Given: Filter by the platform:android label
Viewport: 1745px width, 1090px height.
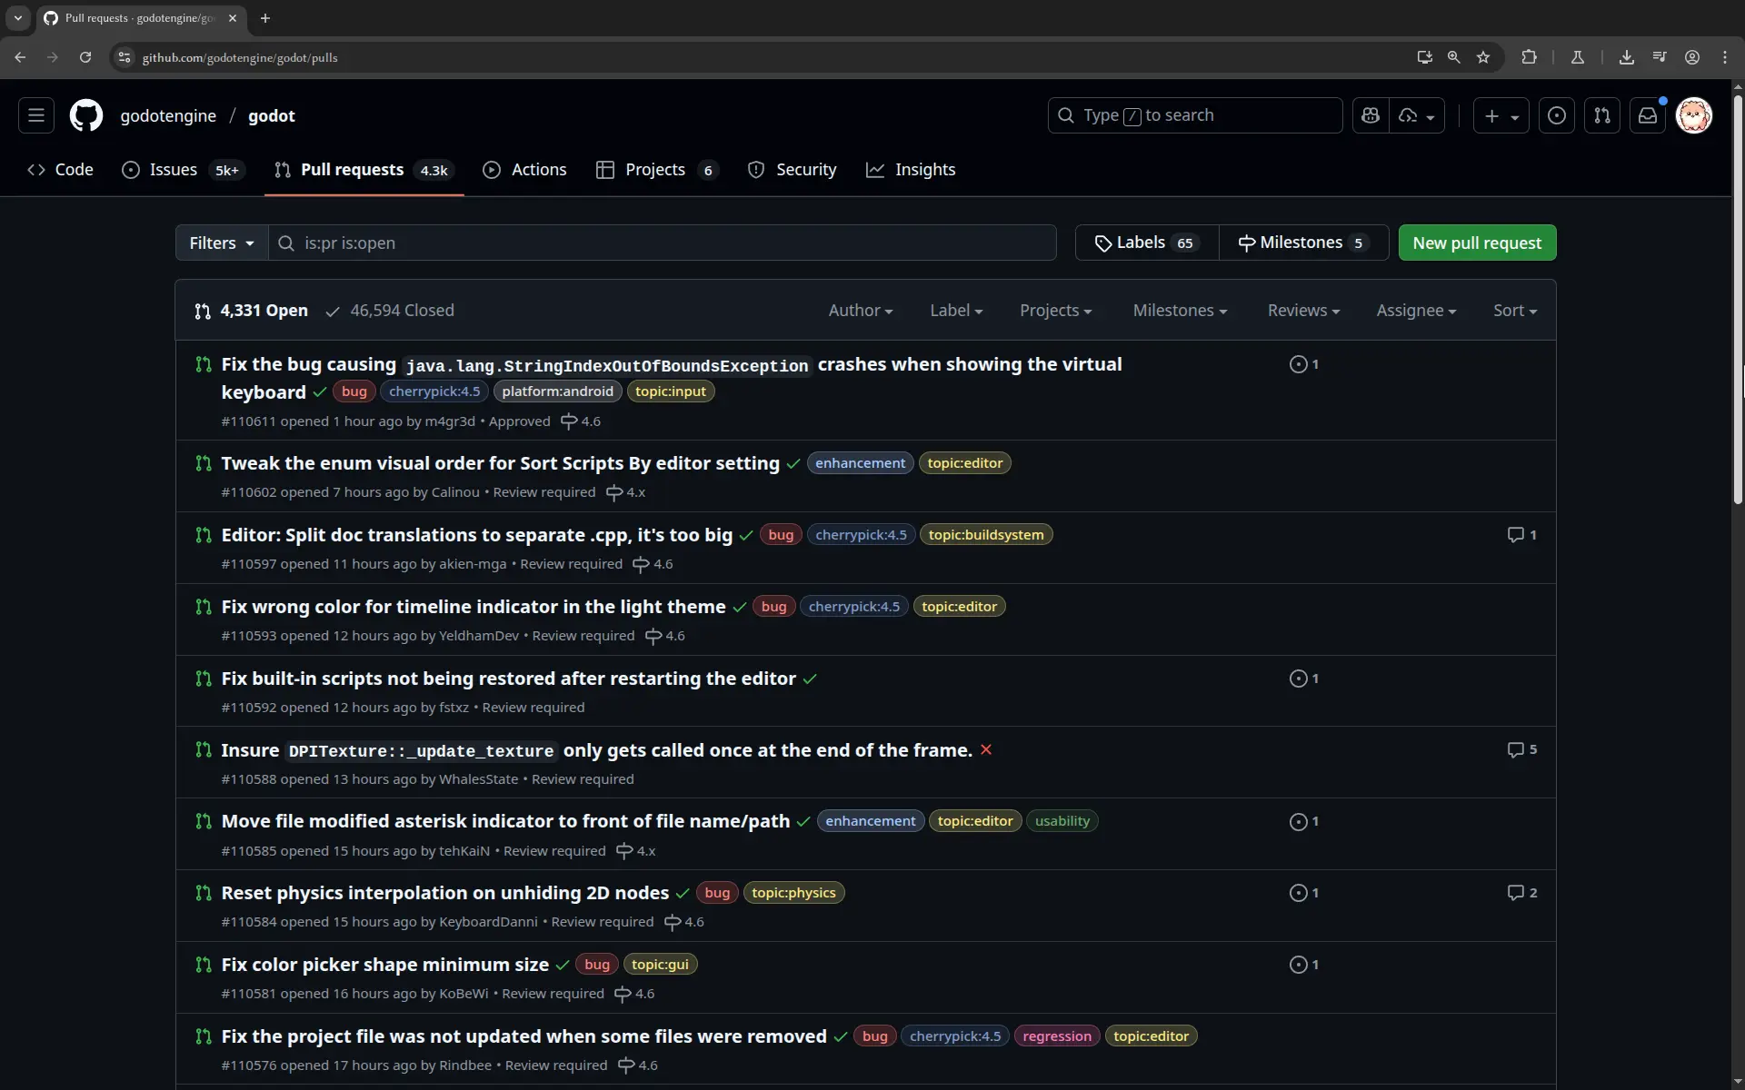Looking at the screenshot, I should [x=558, y=391].
